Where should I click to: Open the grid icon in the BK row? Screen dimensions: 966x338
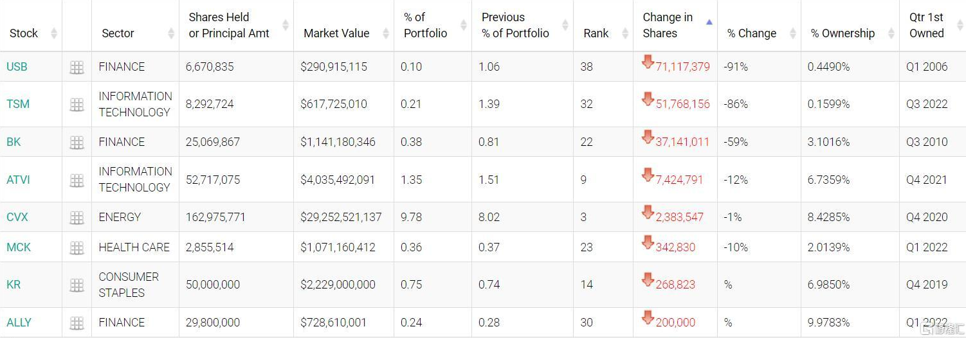[x=77, y=143]
